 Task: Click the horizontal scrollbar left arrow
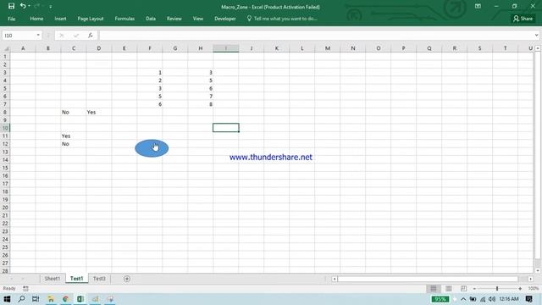click(x=335, y=279)
